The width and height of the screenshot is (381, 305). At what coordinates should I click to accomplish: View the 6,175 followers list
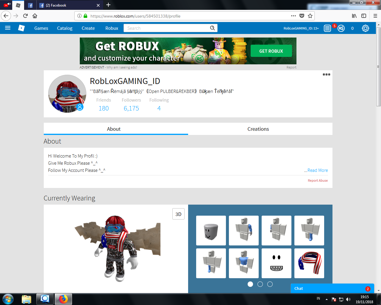pyautogui.click(x=131, y=108)
